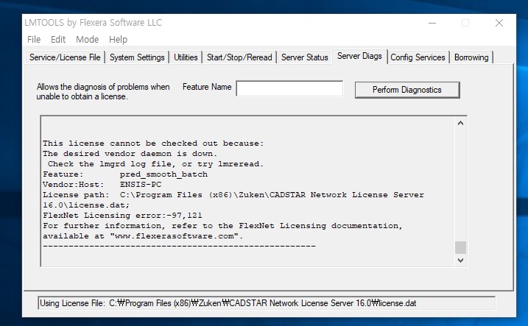Close the LMTOOLS window
Image resolution: width=528 pixels, height=326 pixels.
click(x=499, y=23)
